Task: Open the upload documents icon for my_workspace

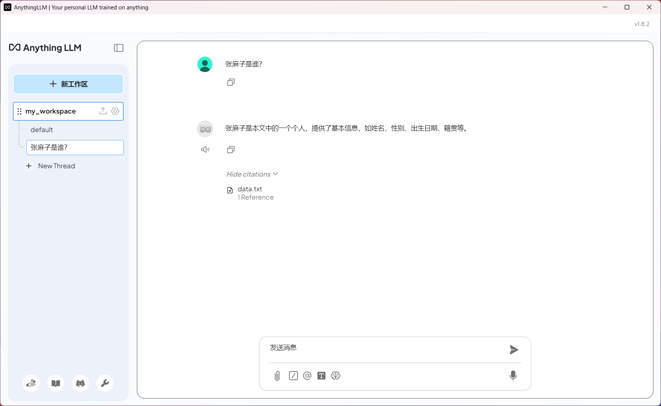Action: (103, 111)
